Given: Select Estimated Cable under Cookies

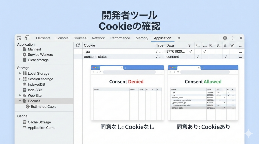Looking at the screenshot, I should point(44,107).
